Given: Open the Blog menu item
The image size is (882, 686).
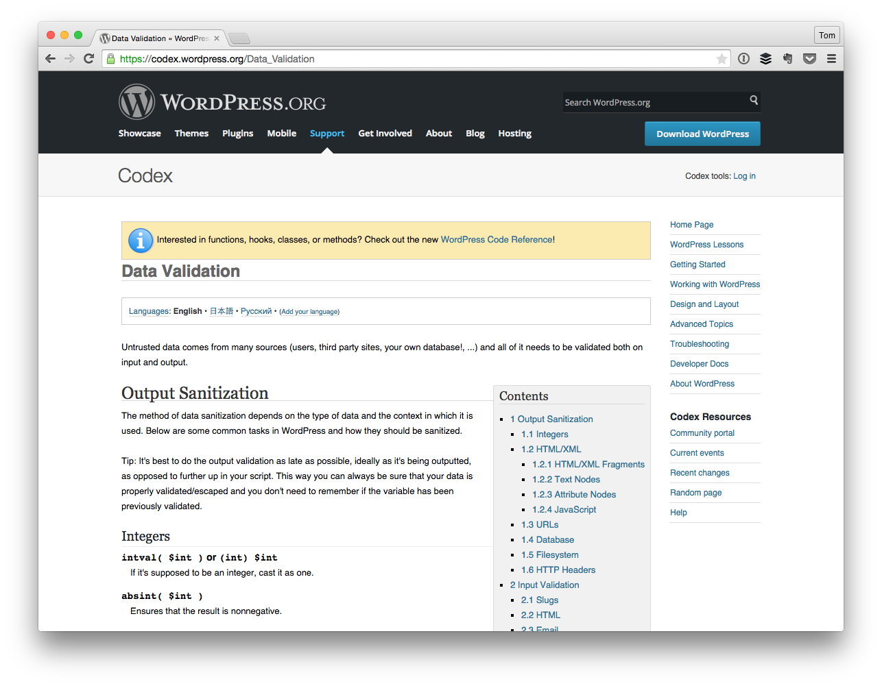Looking at the screenshot, I should [x=475, y=134].
